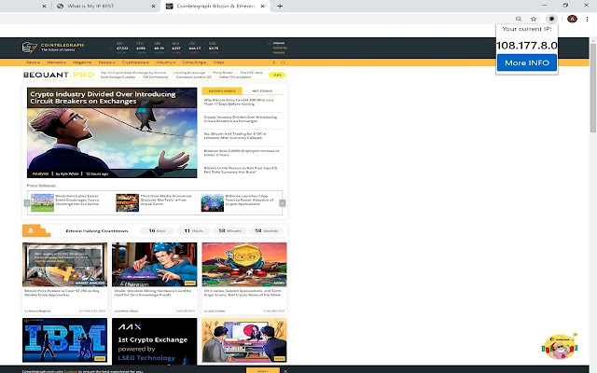Screen dimensions: 597x373
Task: Click the press releases right arrow
Action: click(282, 203)
